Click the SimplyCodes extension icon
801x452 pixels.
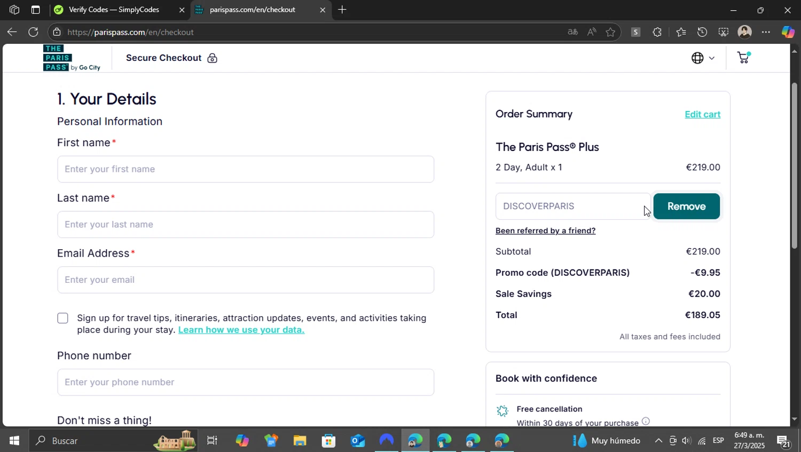tap(635, 32)
